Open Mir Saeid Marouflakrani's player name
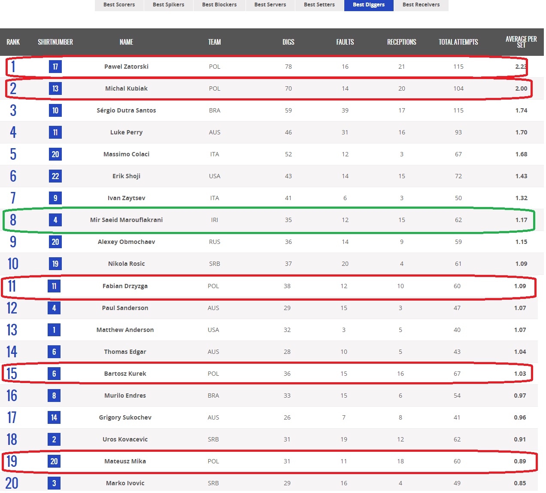Screen dimensions: 546x493 point(126,220)
